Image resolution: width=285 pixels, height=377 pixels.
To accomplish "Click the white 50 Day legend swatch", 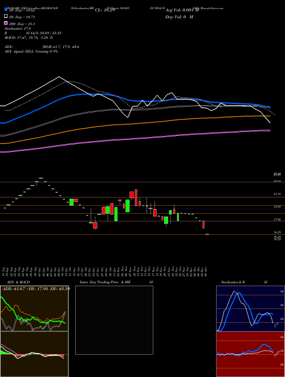I will coord(6,17).
